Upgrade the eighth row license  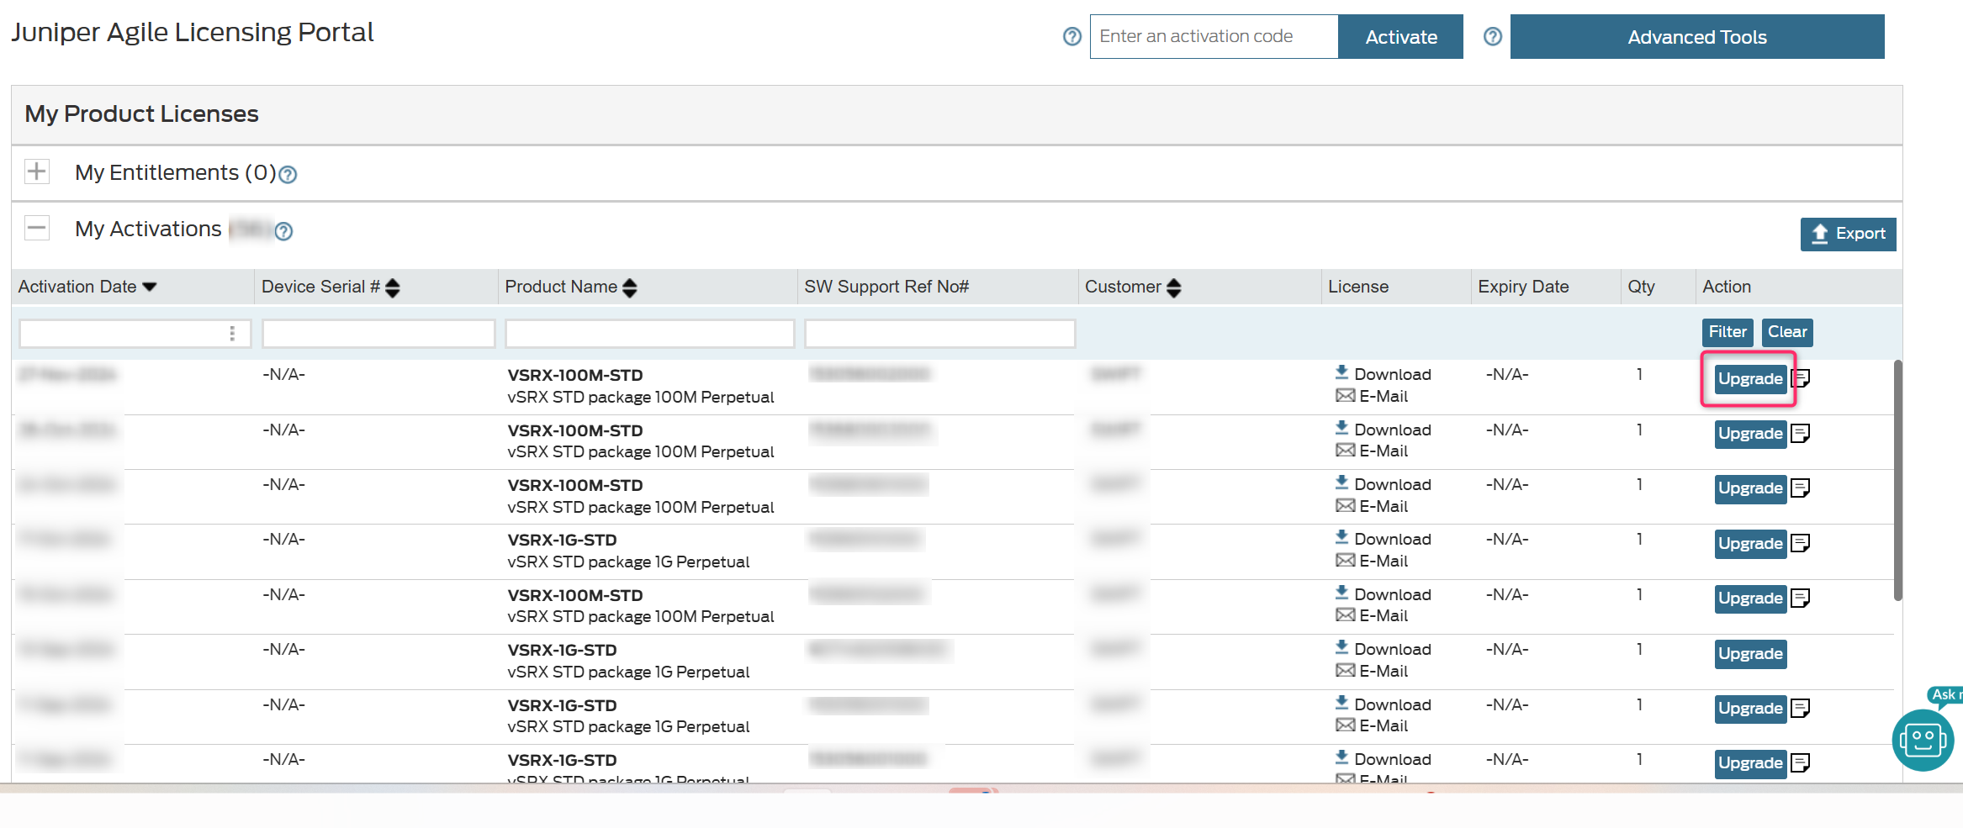pos(1750,763)
